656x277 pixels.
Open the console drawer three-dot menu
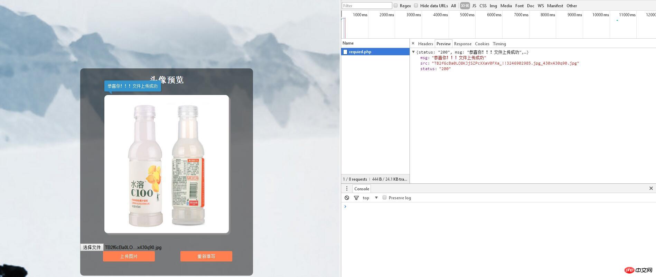click(347, 189)
